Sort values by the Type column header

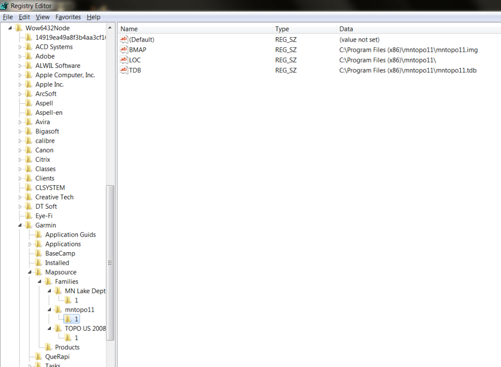(304, 29)
